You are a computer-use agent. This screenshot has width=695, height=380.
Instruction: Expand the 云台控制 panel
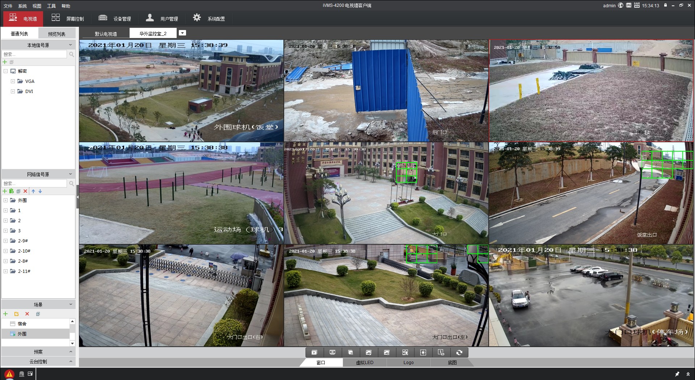point(71,362)
